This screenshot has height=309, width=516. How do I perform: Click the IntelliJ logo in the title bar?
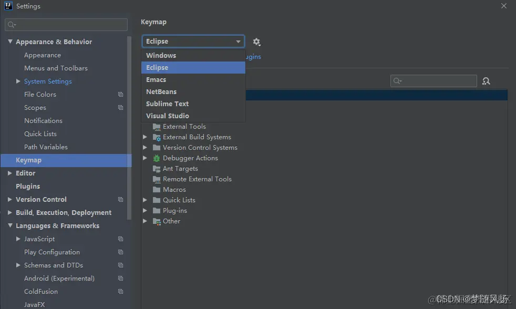click(8, 6)
